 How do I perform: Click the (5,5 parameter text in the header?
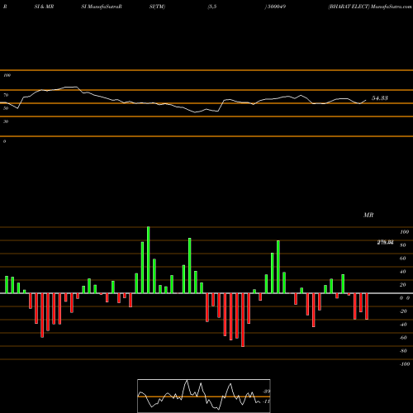(x=212, y=7)
